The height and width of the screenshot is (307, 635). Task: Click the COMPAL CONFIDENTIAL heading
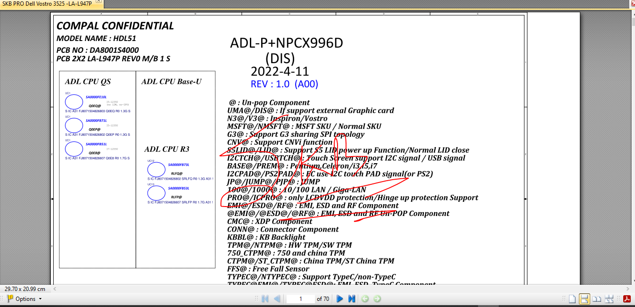pyautogui.click(x=115, y=26)
